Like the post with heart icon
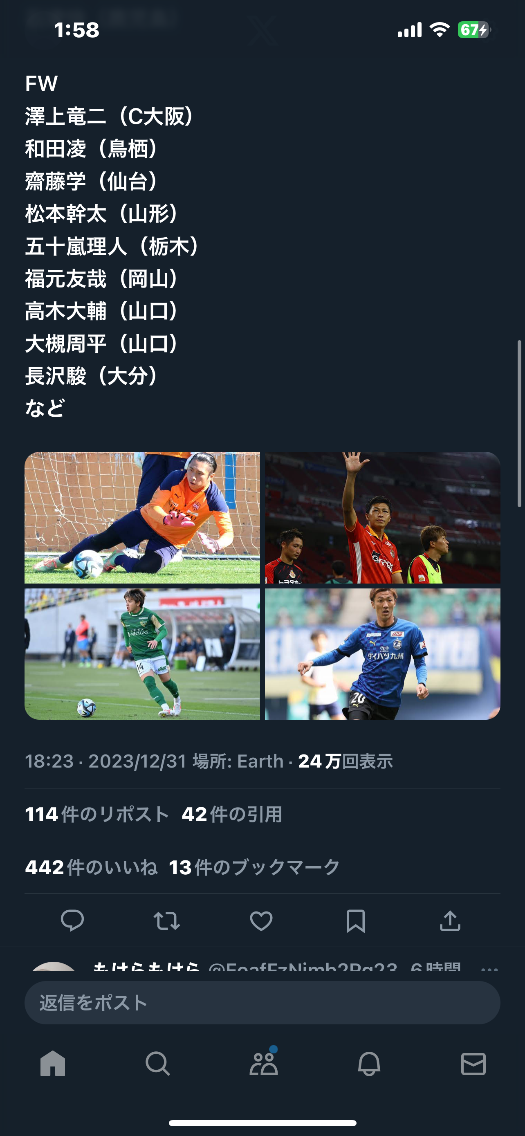Screen dimensions: 525x1136 261,921
